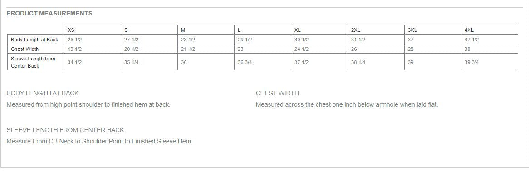
Task: Click the XL body length value 30 1/2
Action: click(x=301, y=40)
